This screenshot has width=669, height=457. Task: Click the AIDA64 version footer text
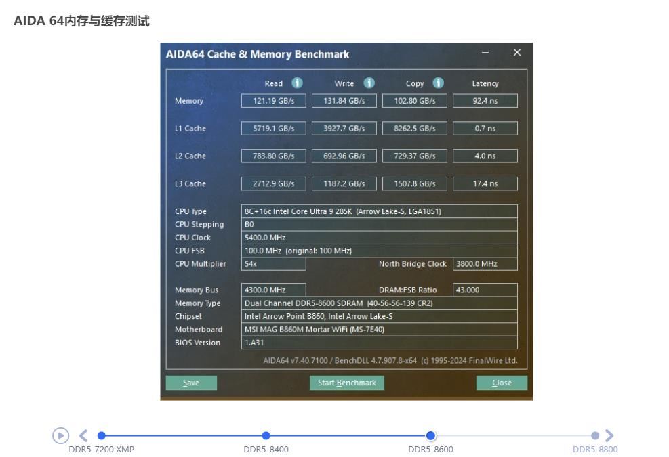pos(390,361)
